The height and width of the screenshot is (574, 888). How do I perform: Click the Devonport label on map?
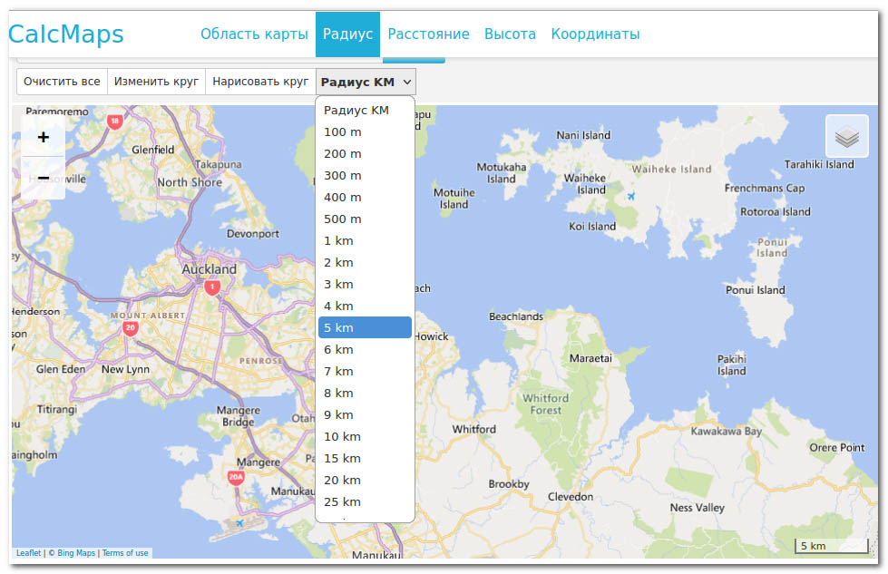click(252, 233)
